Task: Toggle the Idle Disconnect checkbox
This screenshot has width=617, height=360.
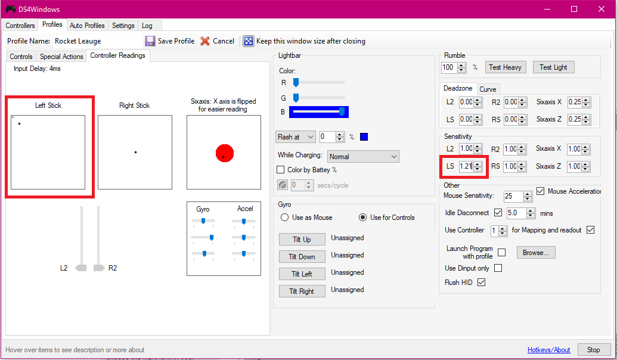Action: click(x=498, y=213)
